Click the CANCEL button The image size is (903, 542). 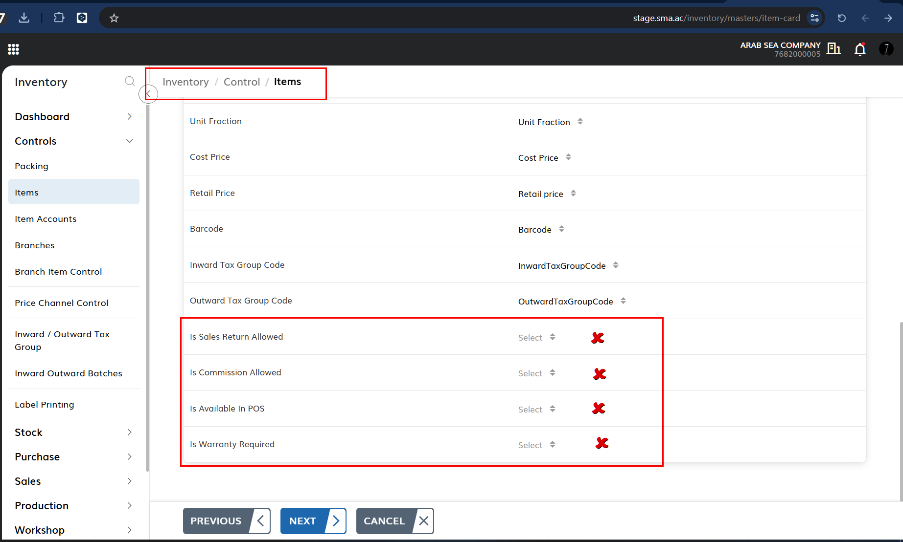(x=395, y=521)
